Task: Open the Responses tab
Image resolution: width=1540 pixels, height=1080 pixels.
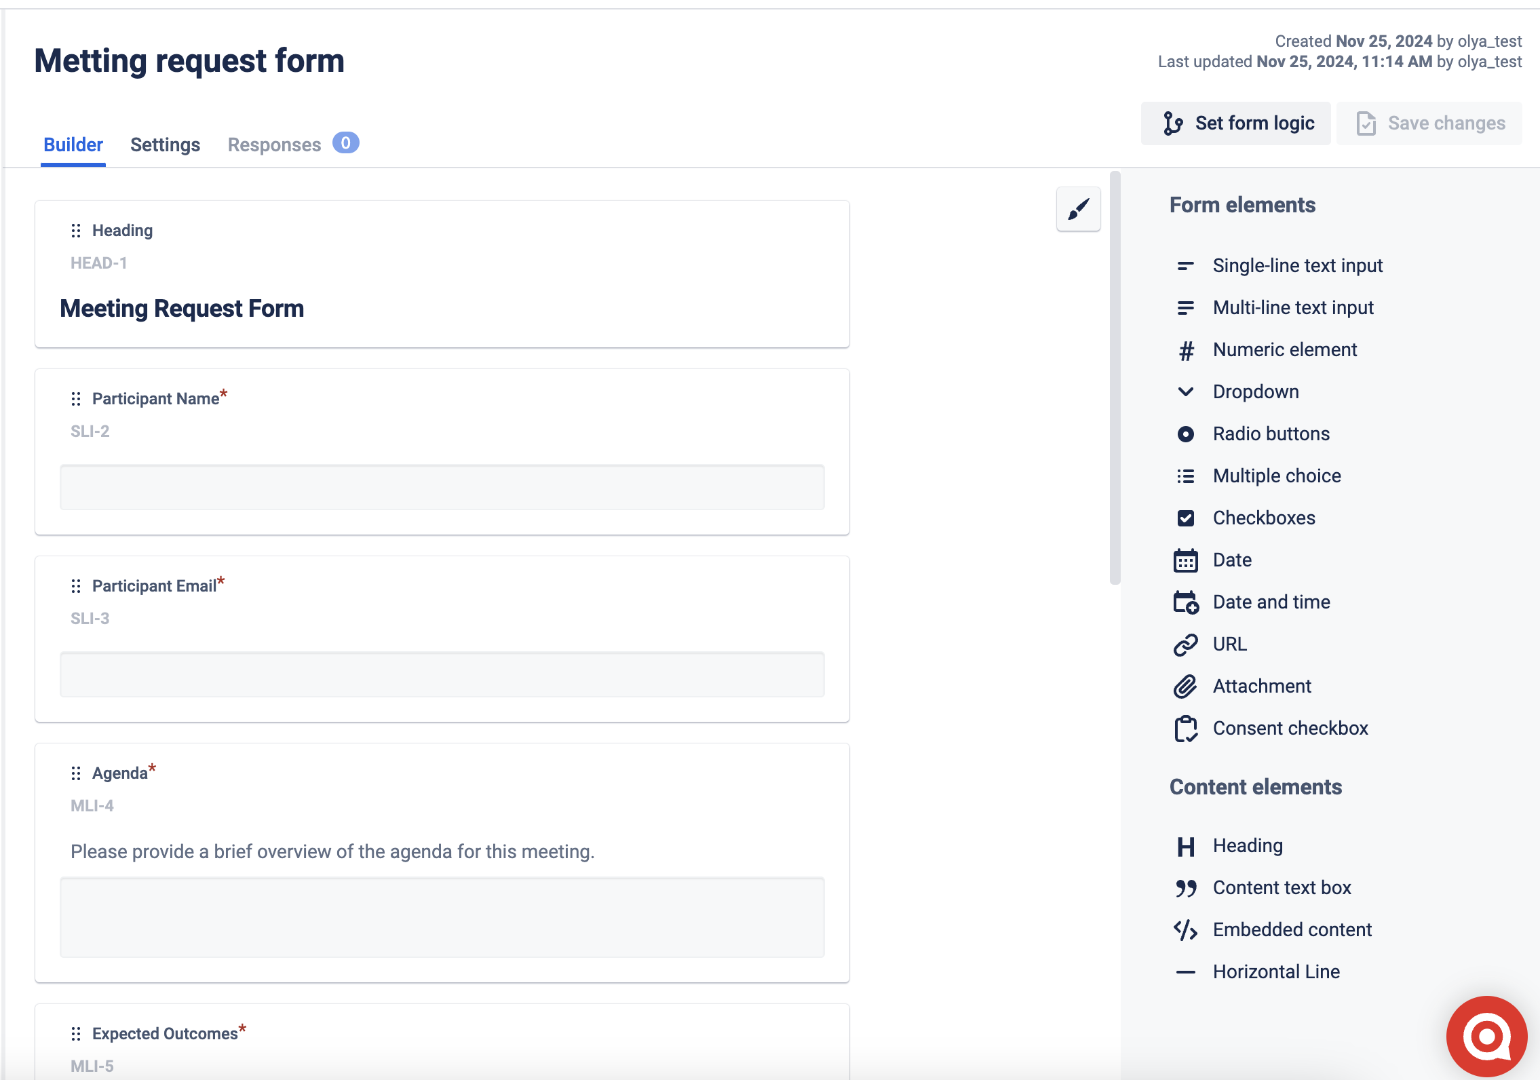Action: click(274, 144)
